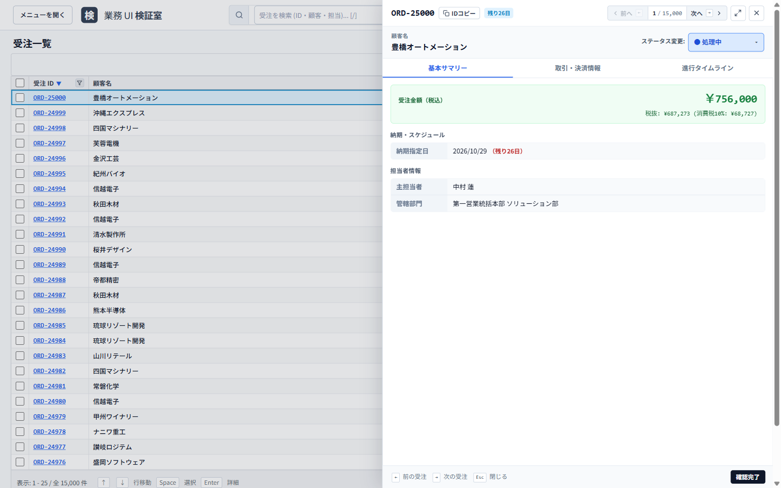Check the ORD-25000 row checkbox
Image resolution: width=781 pixels, height=488 pixels.
pos(20,98)
